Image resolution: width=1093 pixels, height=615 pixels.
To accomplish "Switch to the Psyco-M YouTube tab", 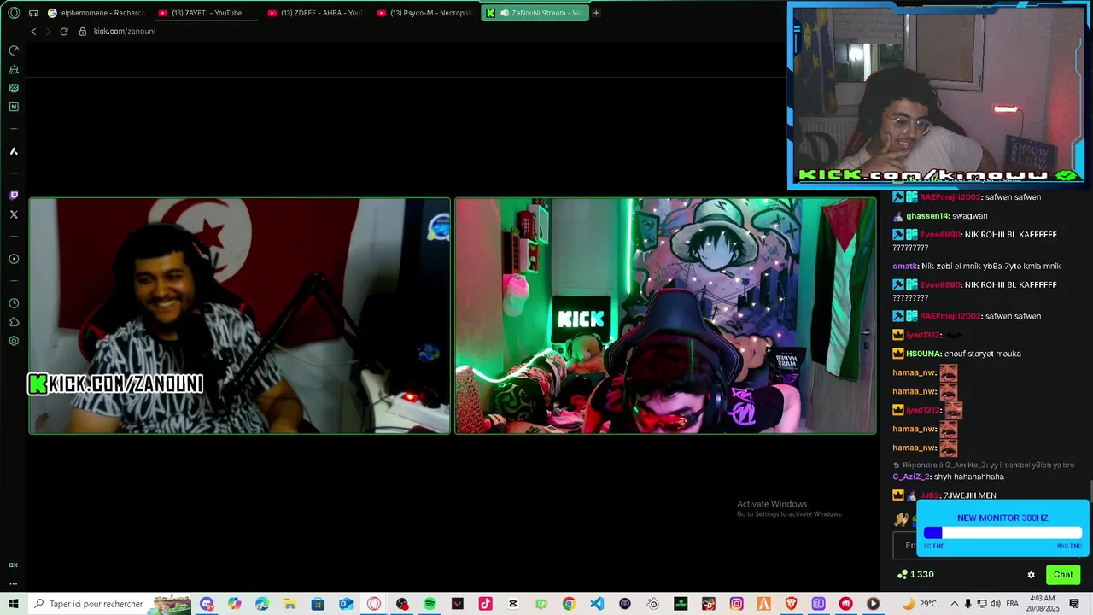I will pyautogui.click(x=424, y=13).
